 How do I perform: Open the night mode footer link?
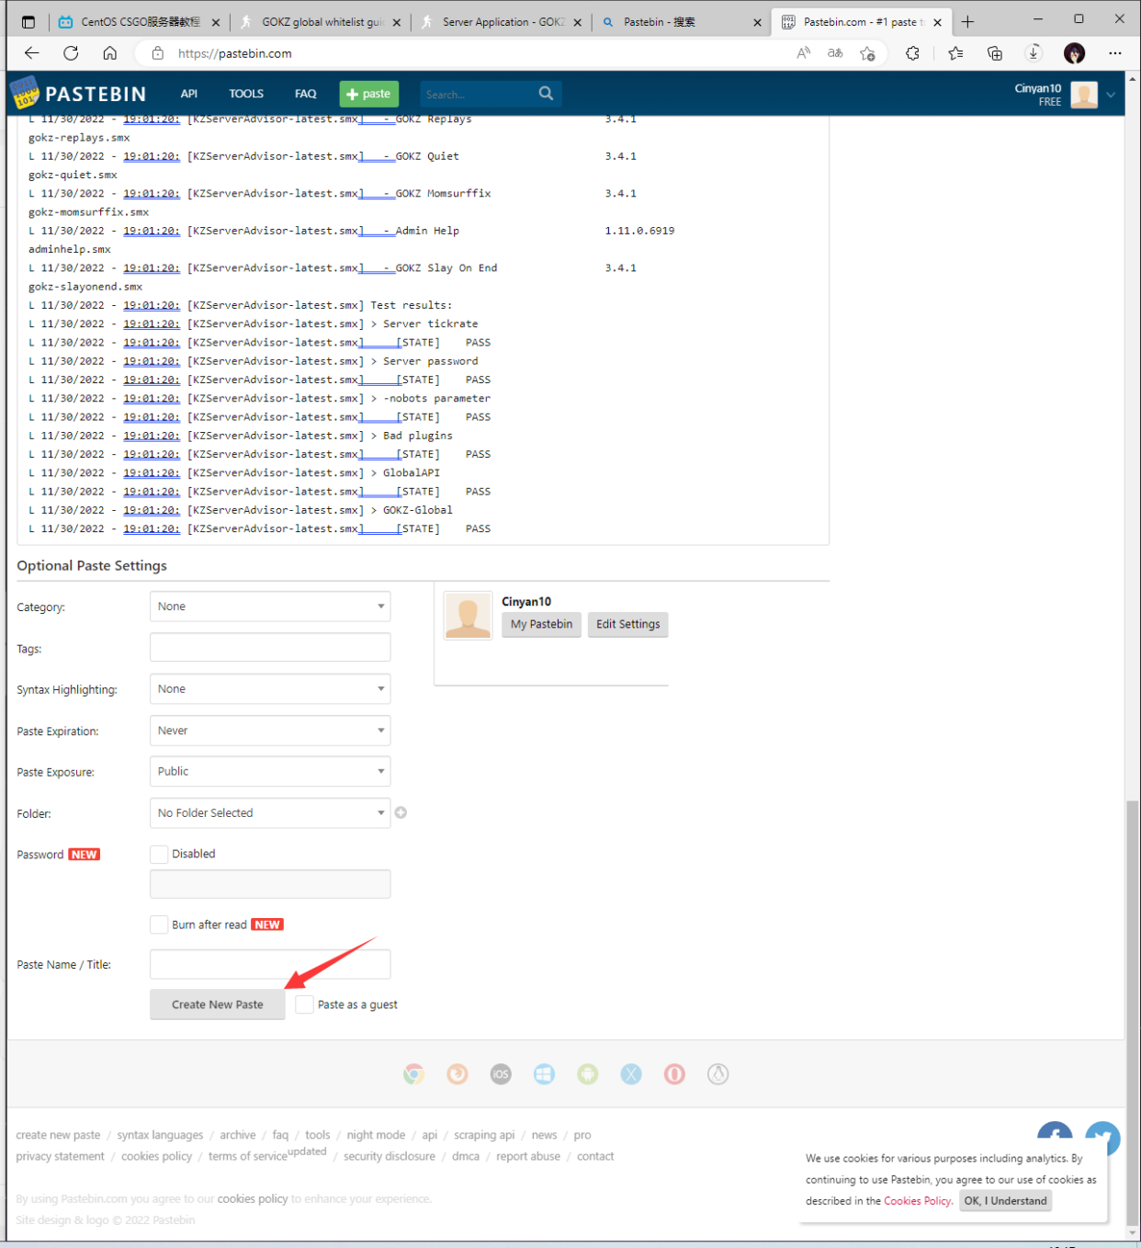(x=376, y=1135)
